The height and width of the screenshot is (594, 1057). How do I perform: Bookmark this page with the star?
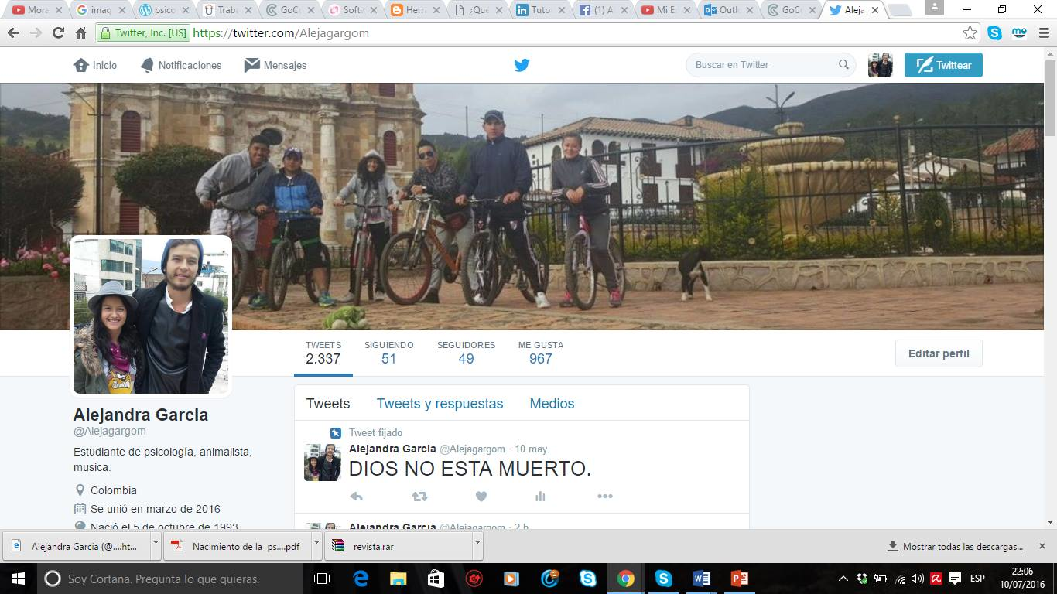970,33
